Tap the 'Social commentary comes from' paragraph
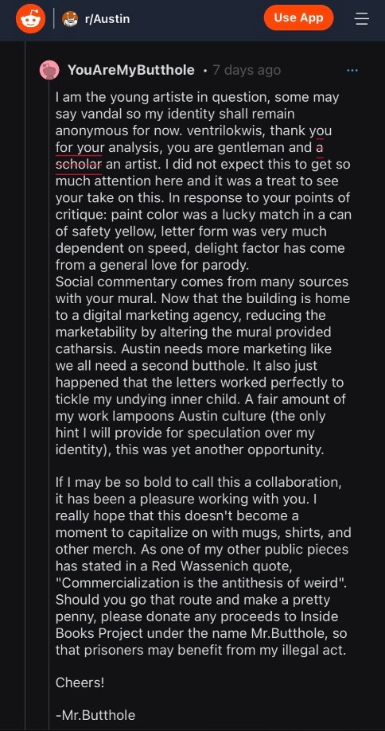This screenshot has width=385, height=731. [x=202, y=366]
